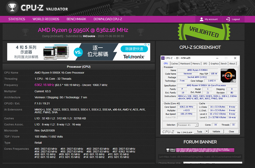Screen dimensions: 255x168
Task: Click the AdChoices info icon on ad
Action: (x=145, y=45)
